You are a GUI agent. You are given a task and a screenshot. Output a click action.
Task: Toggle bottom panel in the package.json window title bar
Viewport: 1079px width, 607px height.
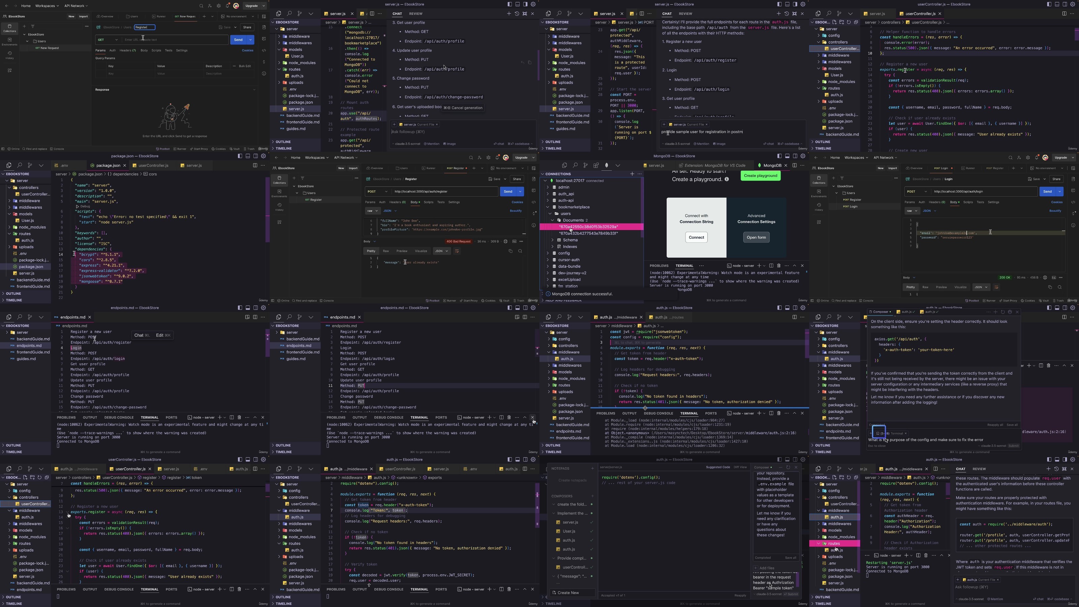click(247, 156)
